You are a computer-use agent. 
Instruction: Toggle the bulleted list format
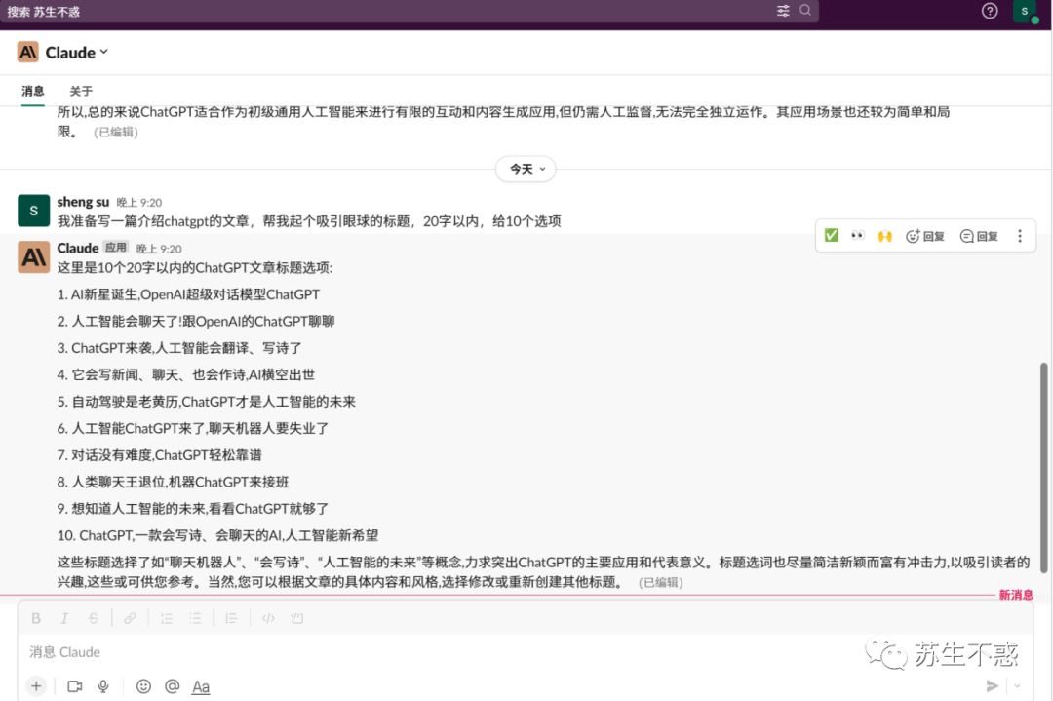195,618
